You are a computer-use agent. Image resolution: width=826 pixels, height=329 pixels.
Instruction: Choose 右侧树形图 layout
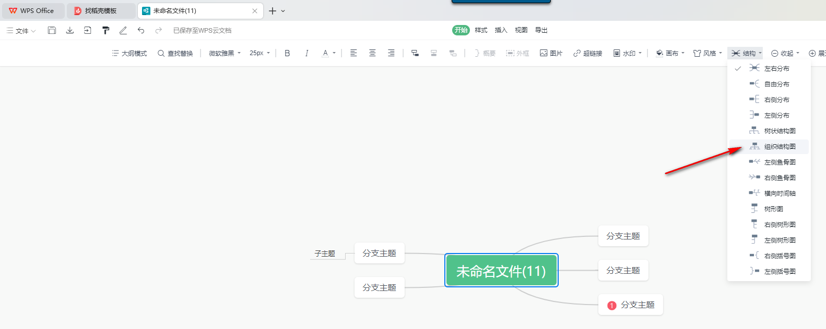[x=769, y=224]
